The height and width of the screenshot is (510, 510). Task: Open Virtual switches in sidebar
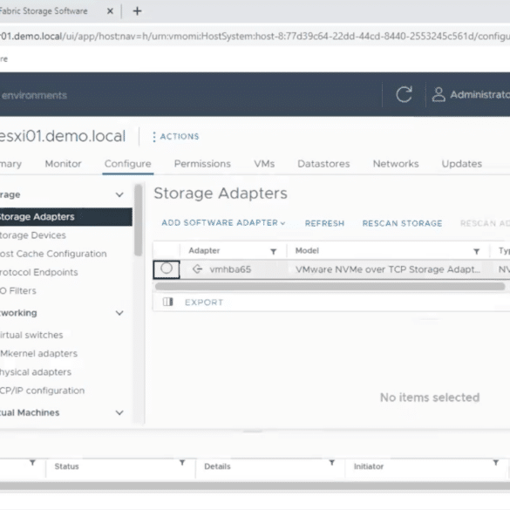31,335
